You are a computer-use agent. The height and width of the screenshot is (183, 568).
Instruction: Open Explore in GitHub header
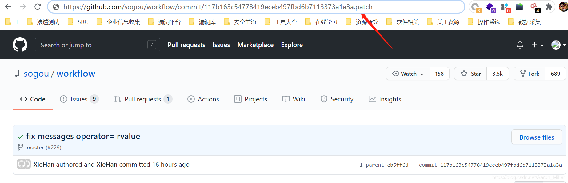coord(292,45)
